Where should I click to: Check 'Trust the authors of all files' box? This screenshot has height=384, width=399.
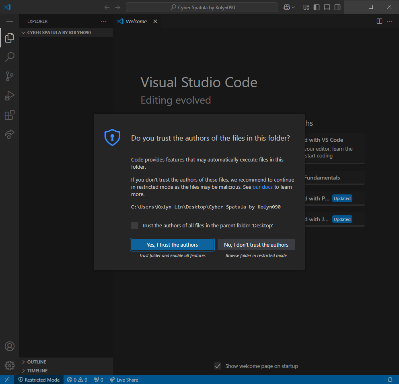tap(135, 225)
